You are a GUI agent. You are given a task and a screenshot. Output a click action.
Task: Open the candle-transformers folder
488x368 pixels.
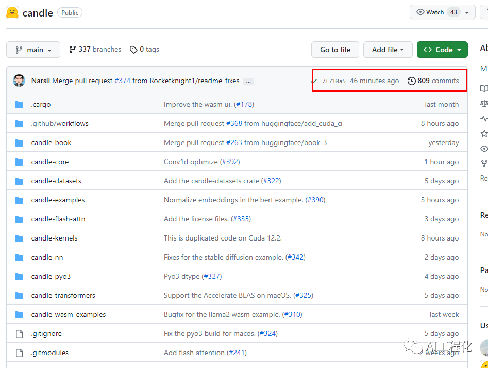click(63, 296)
